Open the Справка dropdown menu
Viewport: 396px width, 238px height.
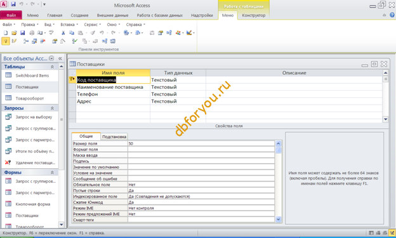pos(136,25)
